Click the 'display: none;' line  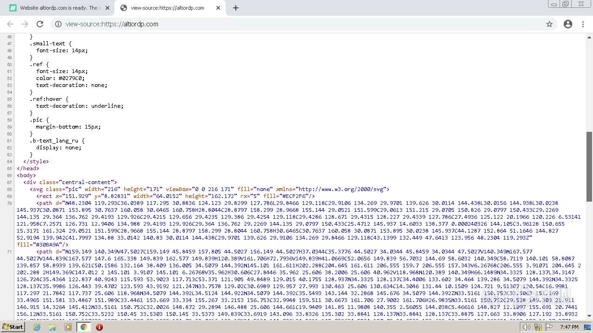coord(58,148)
